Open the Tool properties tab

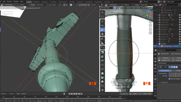[155, 54]
